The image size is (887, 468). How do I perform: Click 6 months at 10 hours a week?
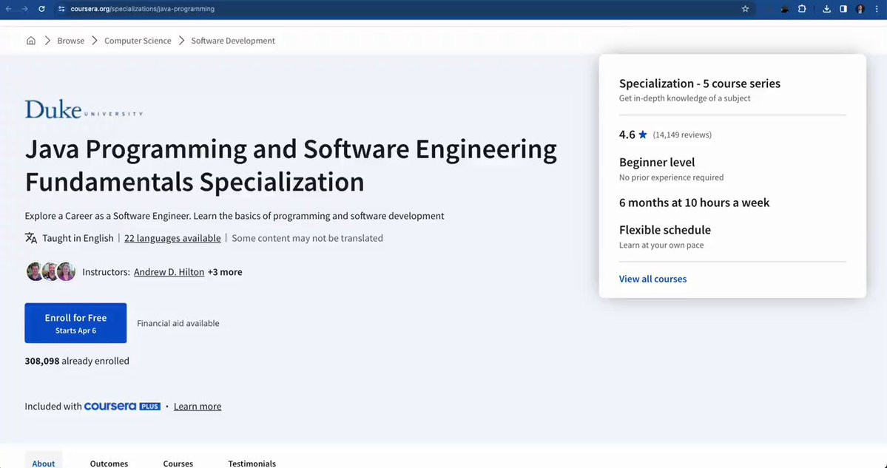pos(694,203)
